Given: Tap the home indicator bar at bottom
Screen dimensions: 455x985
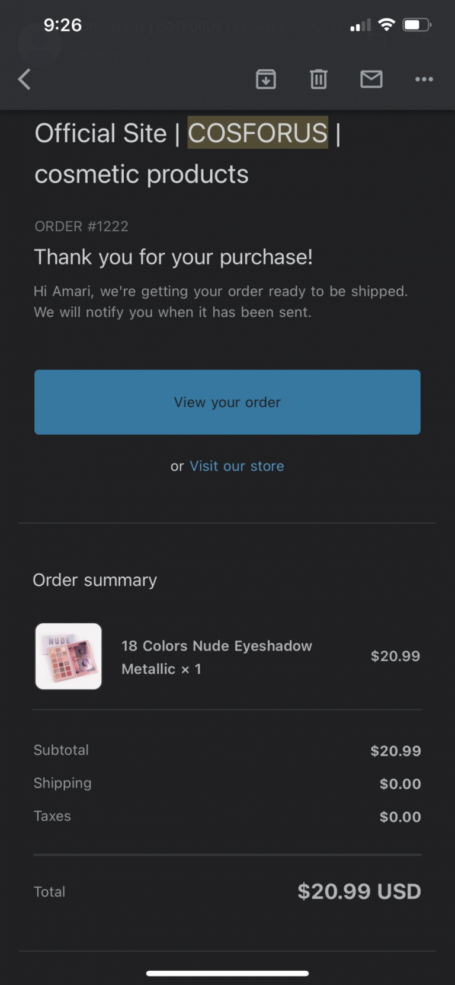Looking at the screenshot, I should pyautogui.click(x=227, y=973).
